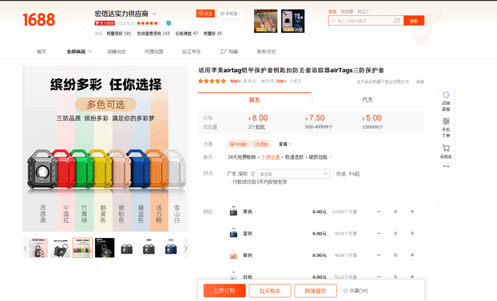Open the 请选择 delivery destination dropdown

coord(294,174)
